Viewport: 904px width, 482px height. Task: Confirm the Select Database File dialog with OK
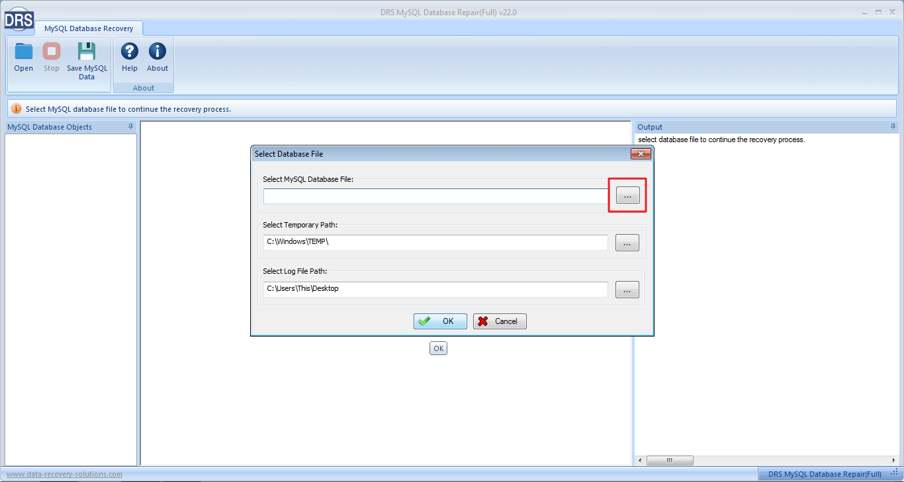440,321
